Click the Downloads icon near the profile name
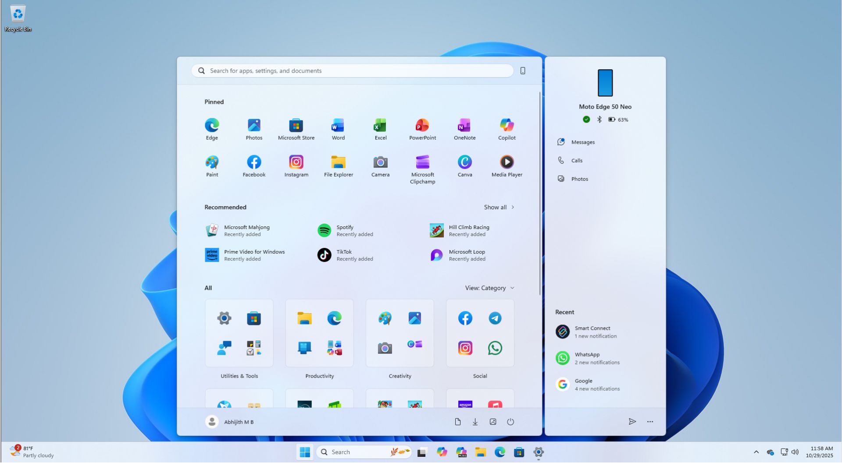Screen dimensions: 842x473 coord(475,422)
